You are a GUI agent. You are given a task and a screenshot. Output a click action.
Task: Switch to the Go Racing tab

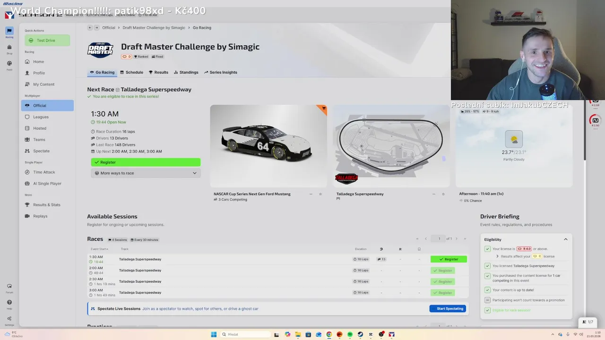point(102,72)
